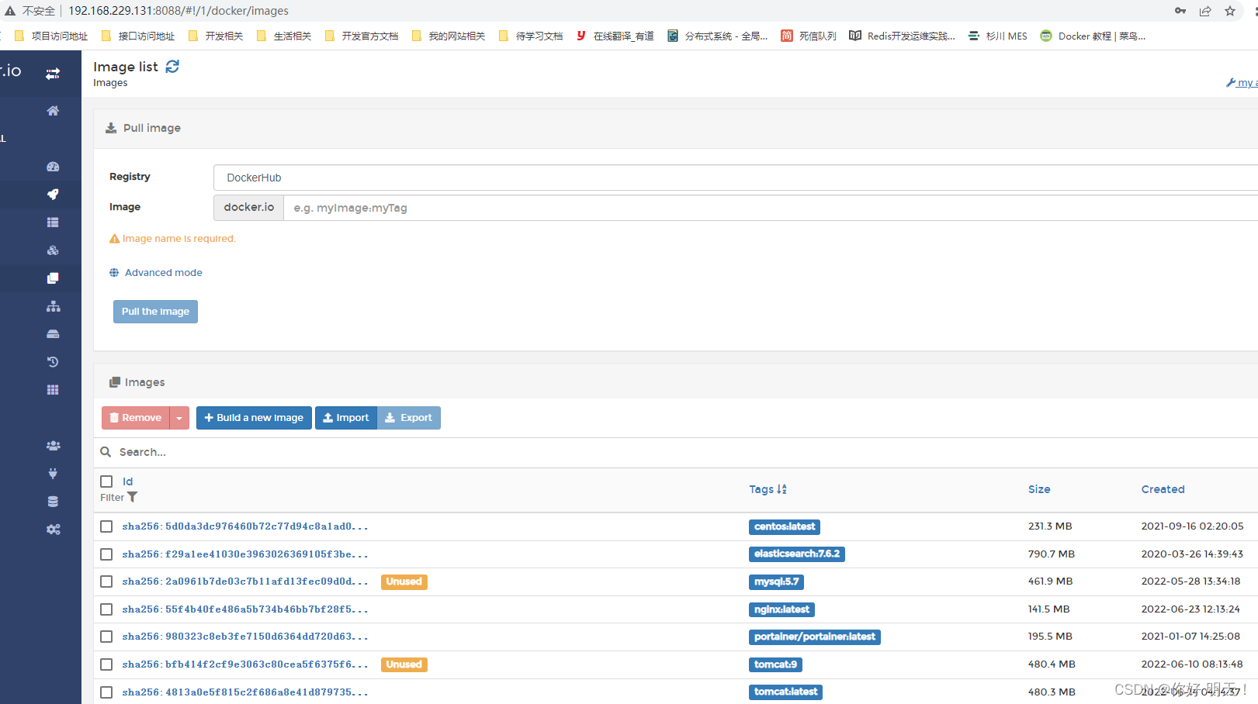The image size is (1258, 704).
Task: Open App Templates rocket icon in sidebar
Action: [x=53, y=195]
